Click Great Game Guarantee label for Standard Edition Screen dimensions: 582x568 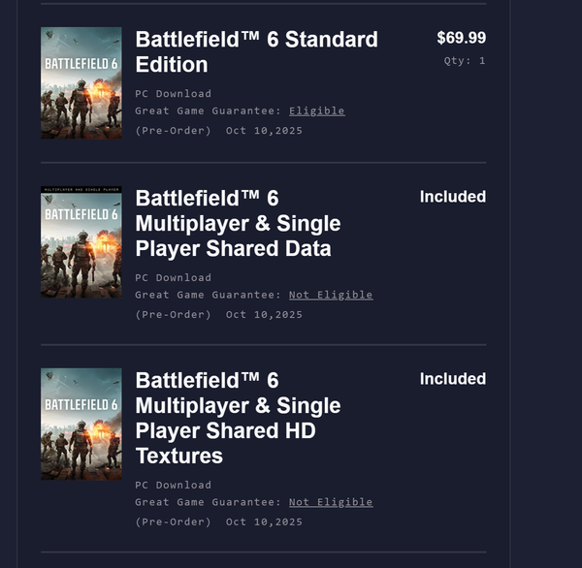click(209, 110)
